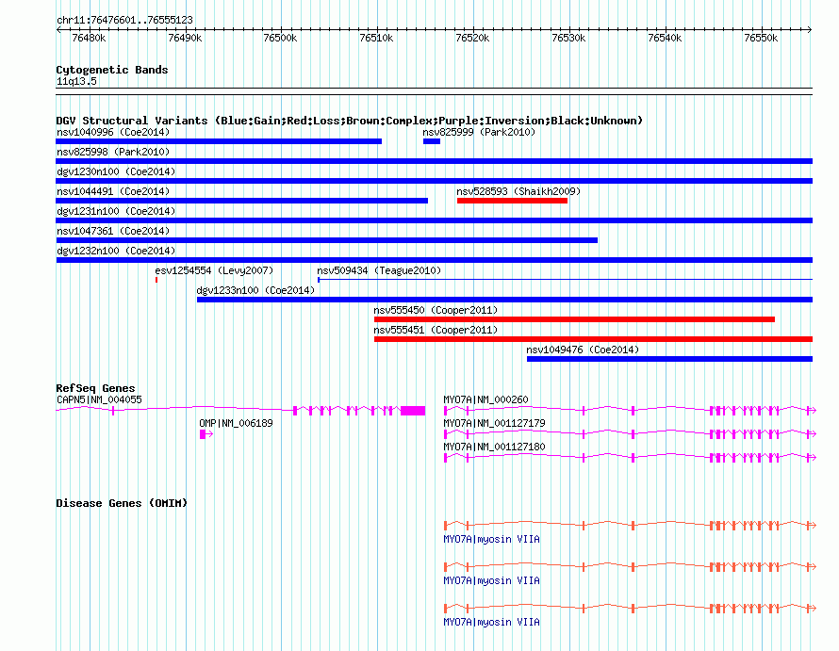839x651 pixels.
Task: Click the nsv1044491 (Coe2014) blue bar
Action: point(242,201)
